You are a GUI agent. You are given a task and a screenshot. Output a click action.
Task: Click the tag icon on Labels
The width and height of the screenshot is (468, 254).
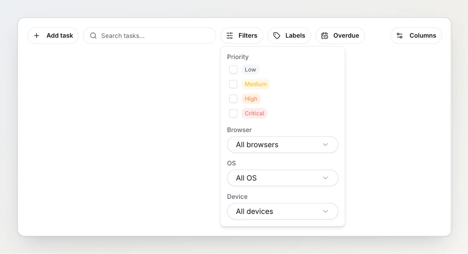(x=277, y=36)
